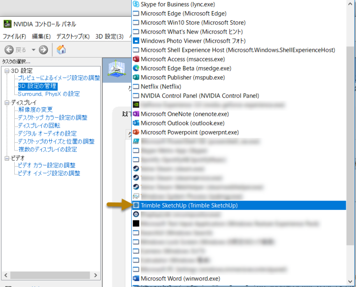The width and height of the screenshot is (356, 287).
Task: Click tree panel scroll right arrow
Action: (96, 275)
